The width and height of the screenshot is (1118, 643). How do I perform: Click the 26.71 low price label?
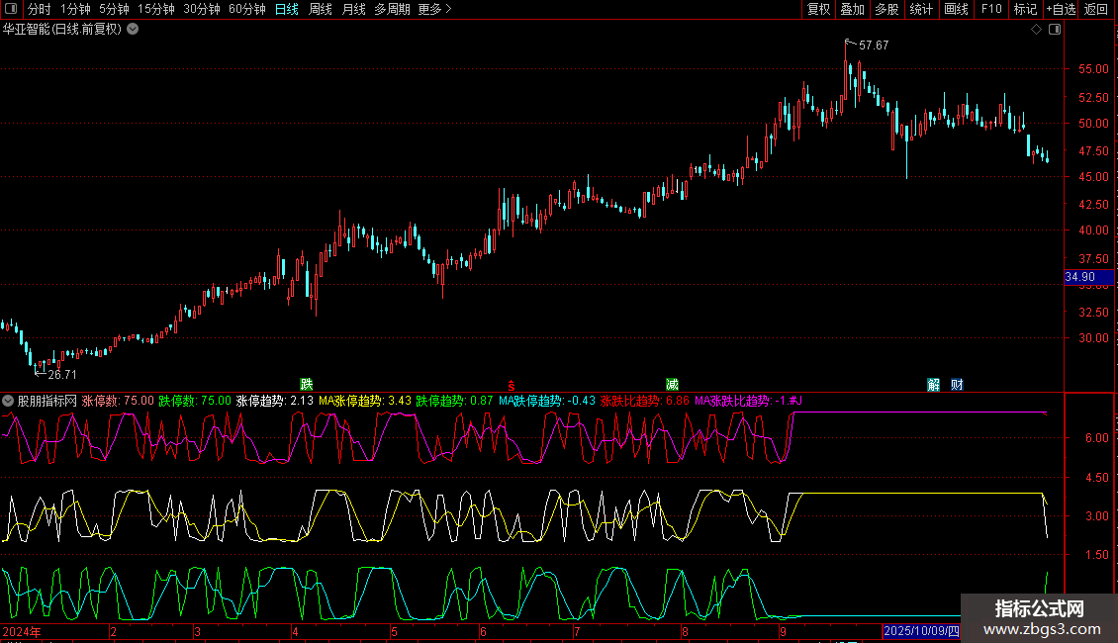point(62,375)
